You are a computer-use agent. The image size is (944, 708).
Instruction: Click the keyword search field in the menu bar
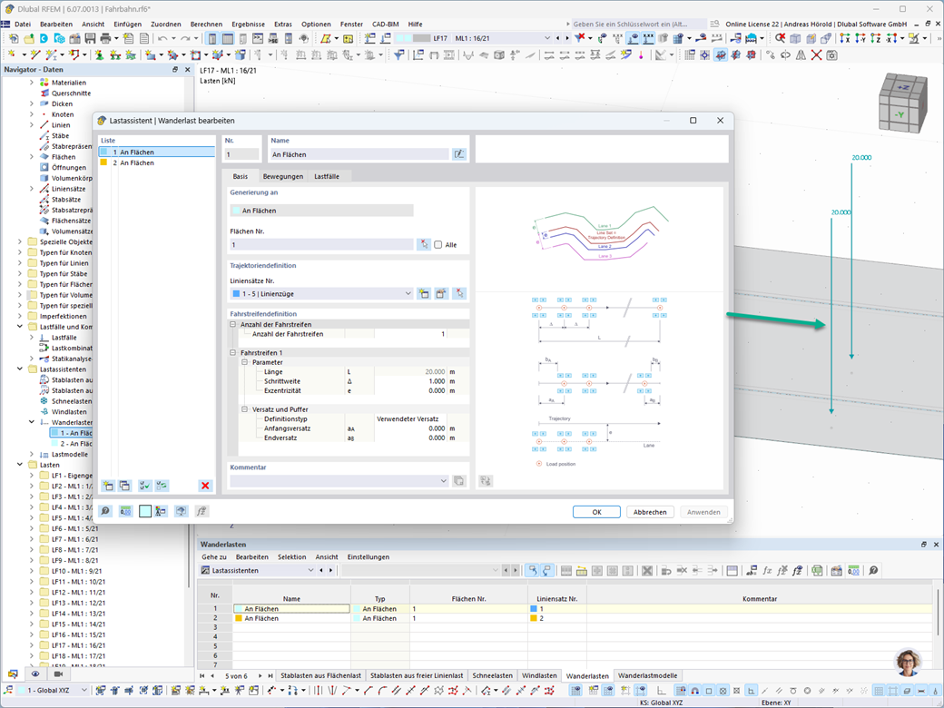638,25
